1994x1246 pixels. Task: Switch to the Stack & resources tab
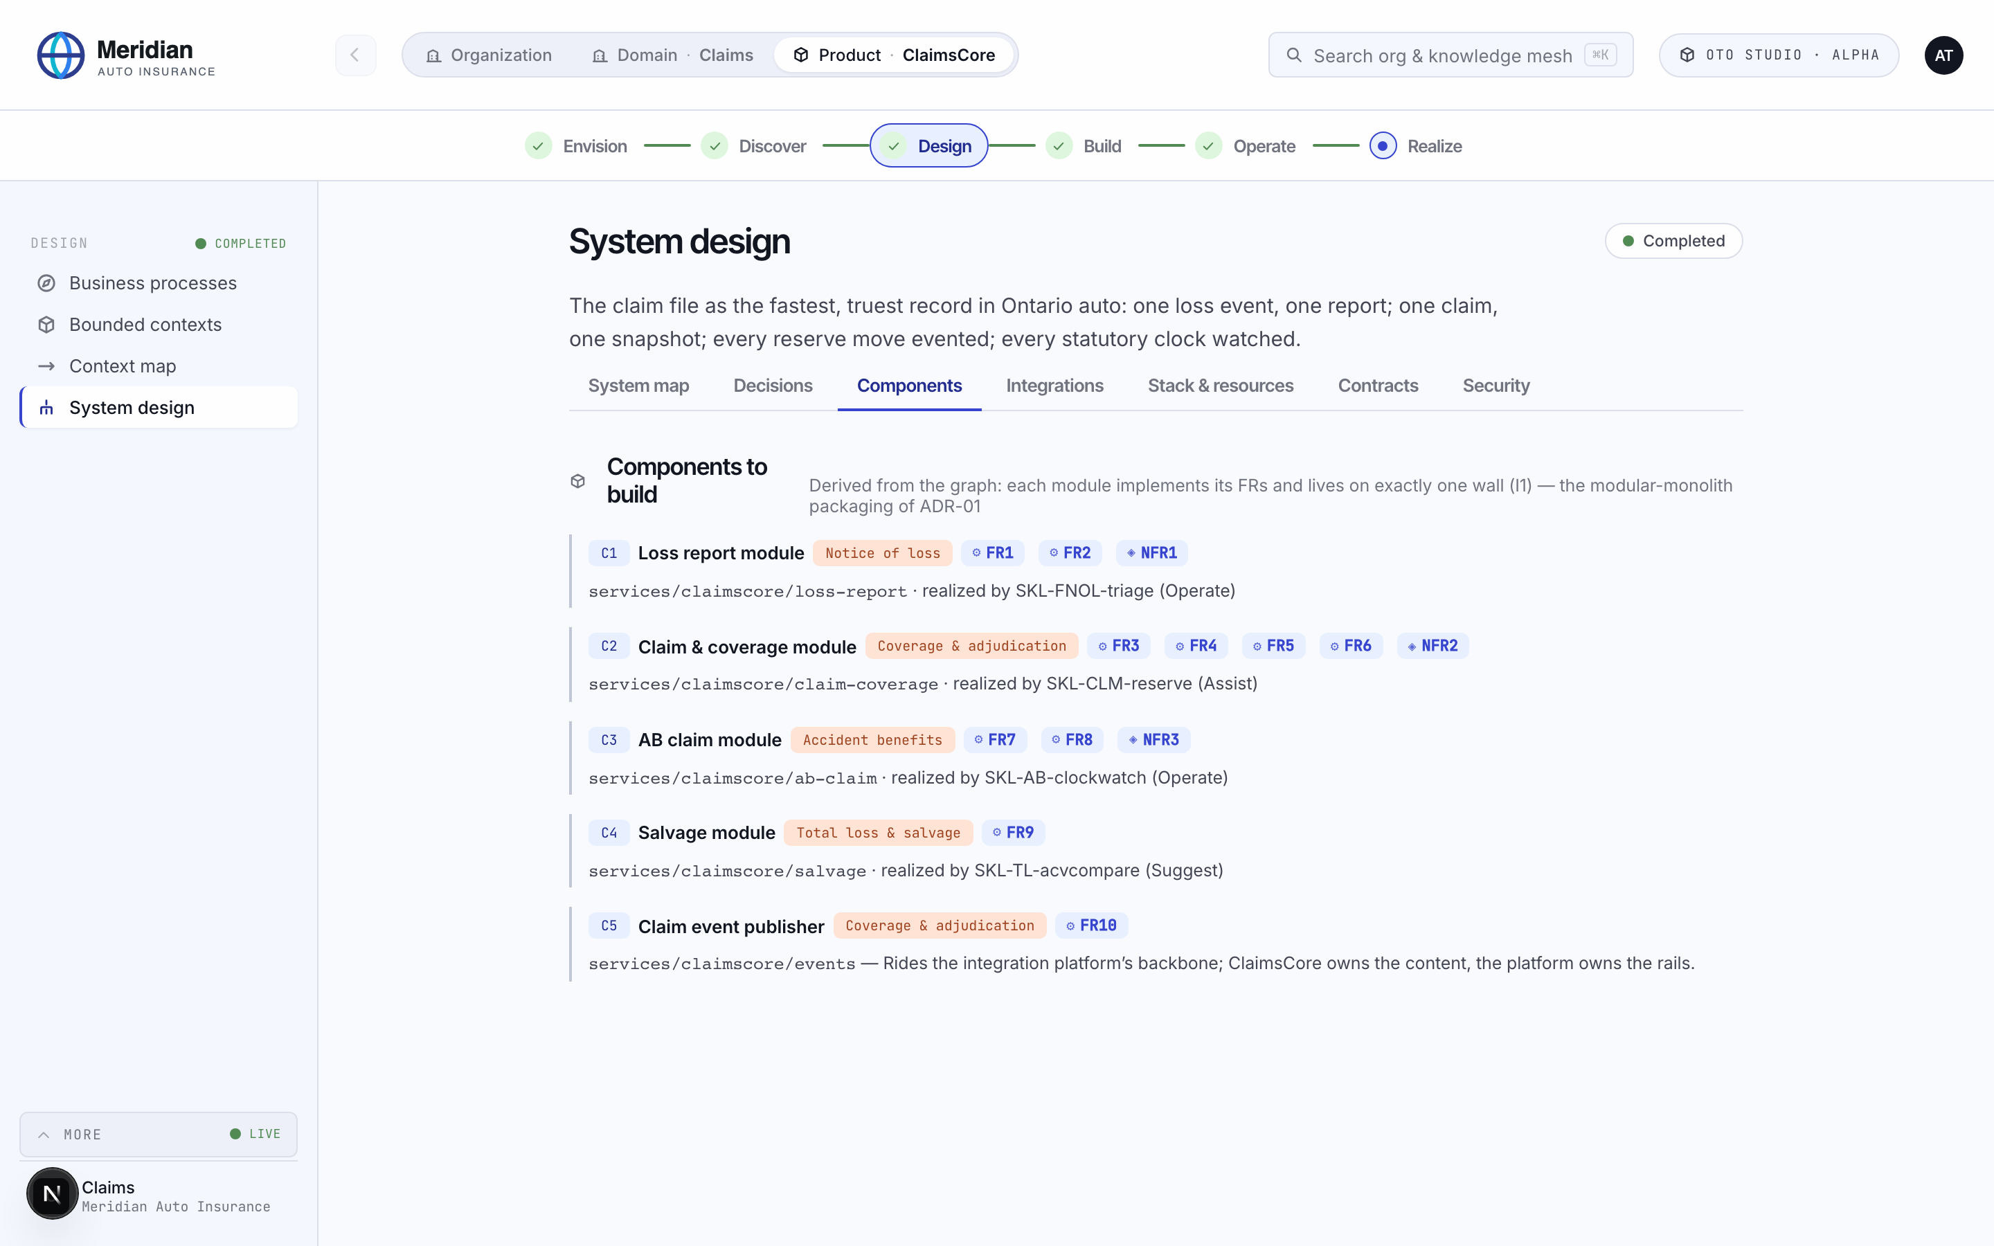coord(1221,386)
